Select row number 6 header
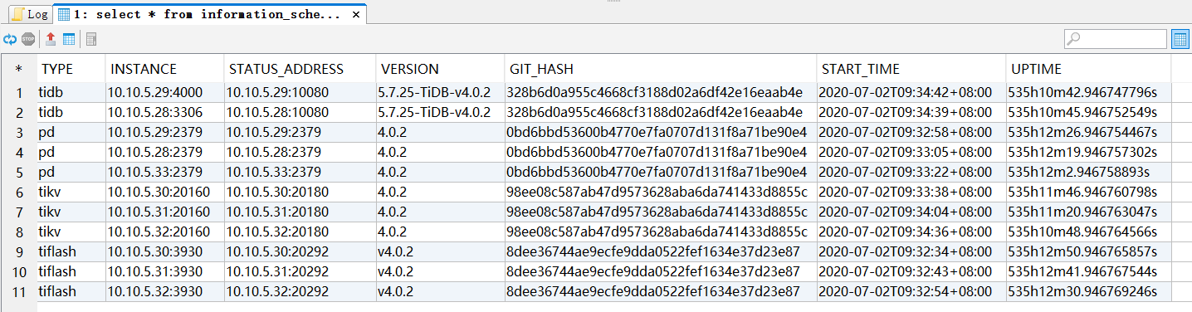The image size is (1192, 312). point(18,192)
